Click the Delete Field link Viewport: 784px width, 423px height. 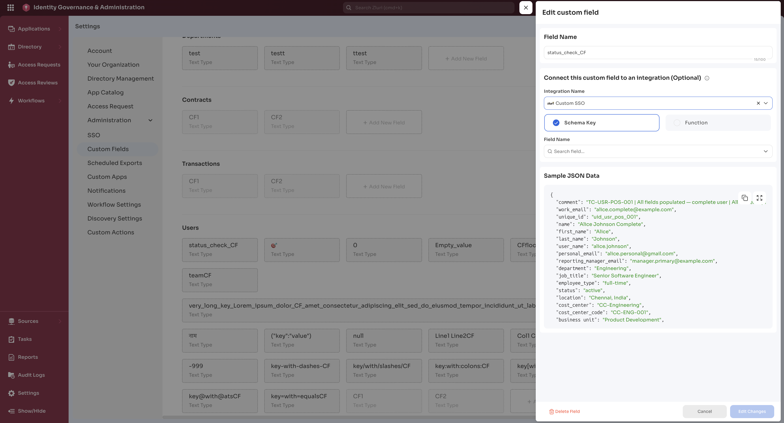point(564,412)
